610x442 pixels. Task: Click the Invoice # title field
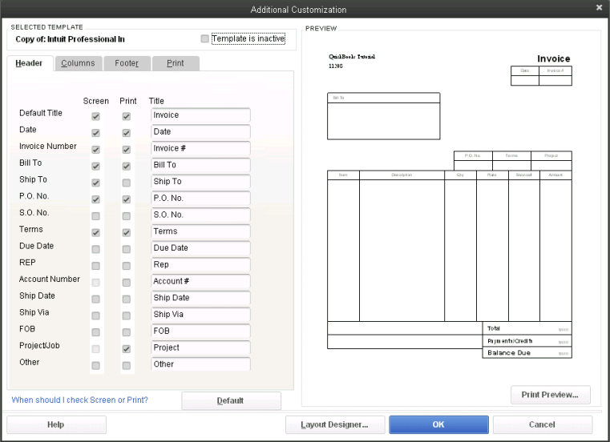click(200, 148)
